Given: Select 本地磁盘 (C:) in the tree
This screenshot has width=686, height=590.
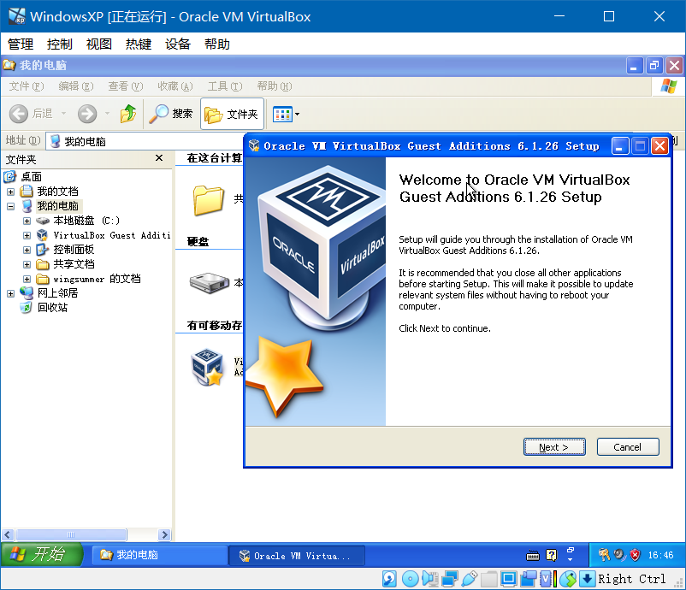Looking at the screenshot, I should [x=86, y=221].
